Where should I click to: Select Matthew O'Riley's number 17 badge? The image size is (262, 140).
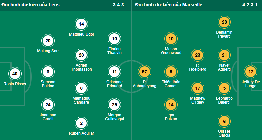tap(198, 88)
